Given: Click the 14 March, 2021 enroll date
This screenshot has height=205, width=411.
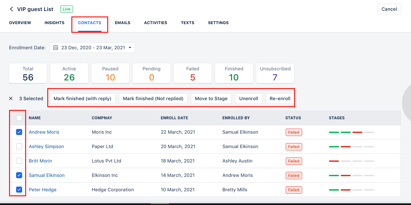Looking at the screenshot, I should click(178, 175).
